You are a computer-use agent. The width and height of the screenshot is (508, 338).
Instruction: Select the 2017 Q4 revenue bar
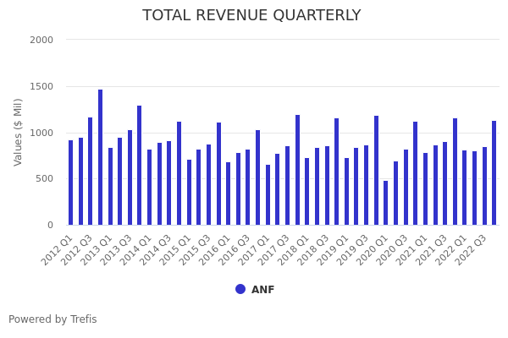297,170
